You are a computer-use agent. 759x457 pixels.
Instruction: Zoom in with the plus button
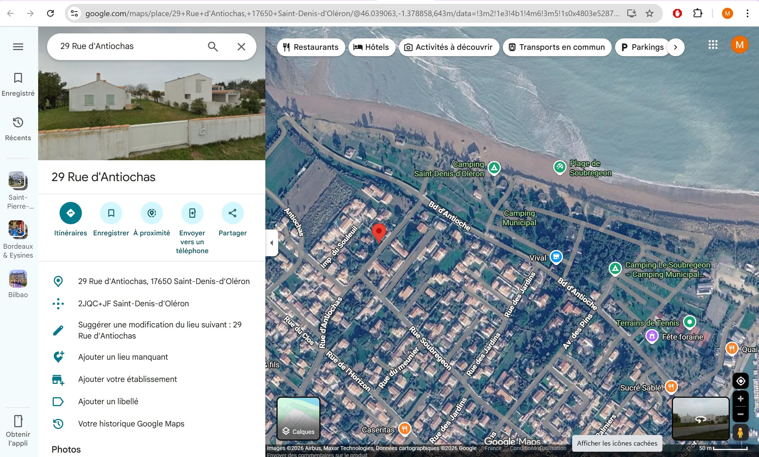tap(741, 399)
